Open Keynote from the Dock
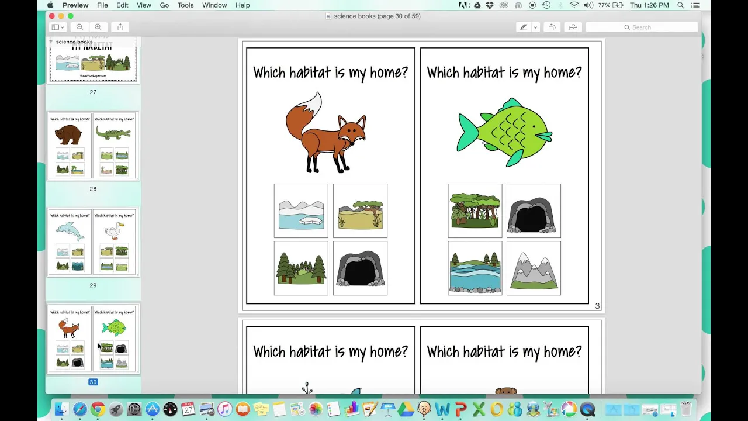 click(x=388, y=409)
